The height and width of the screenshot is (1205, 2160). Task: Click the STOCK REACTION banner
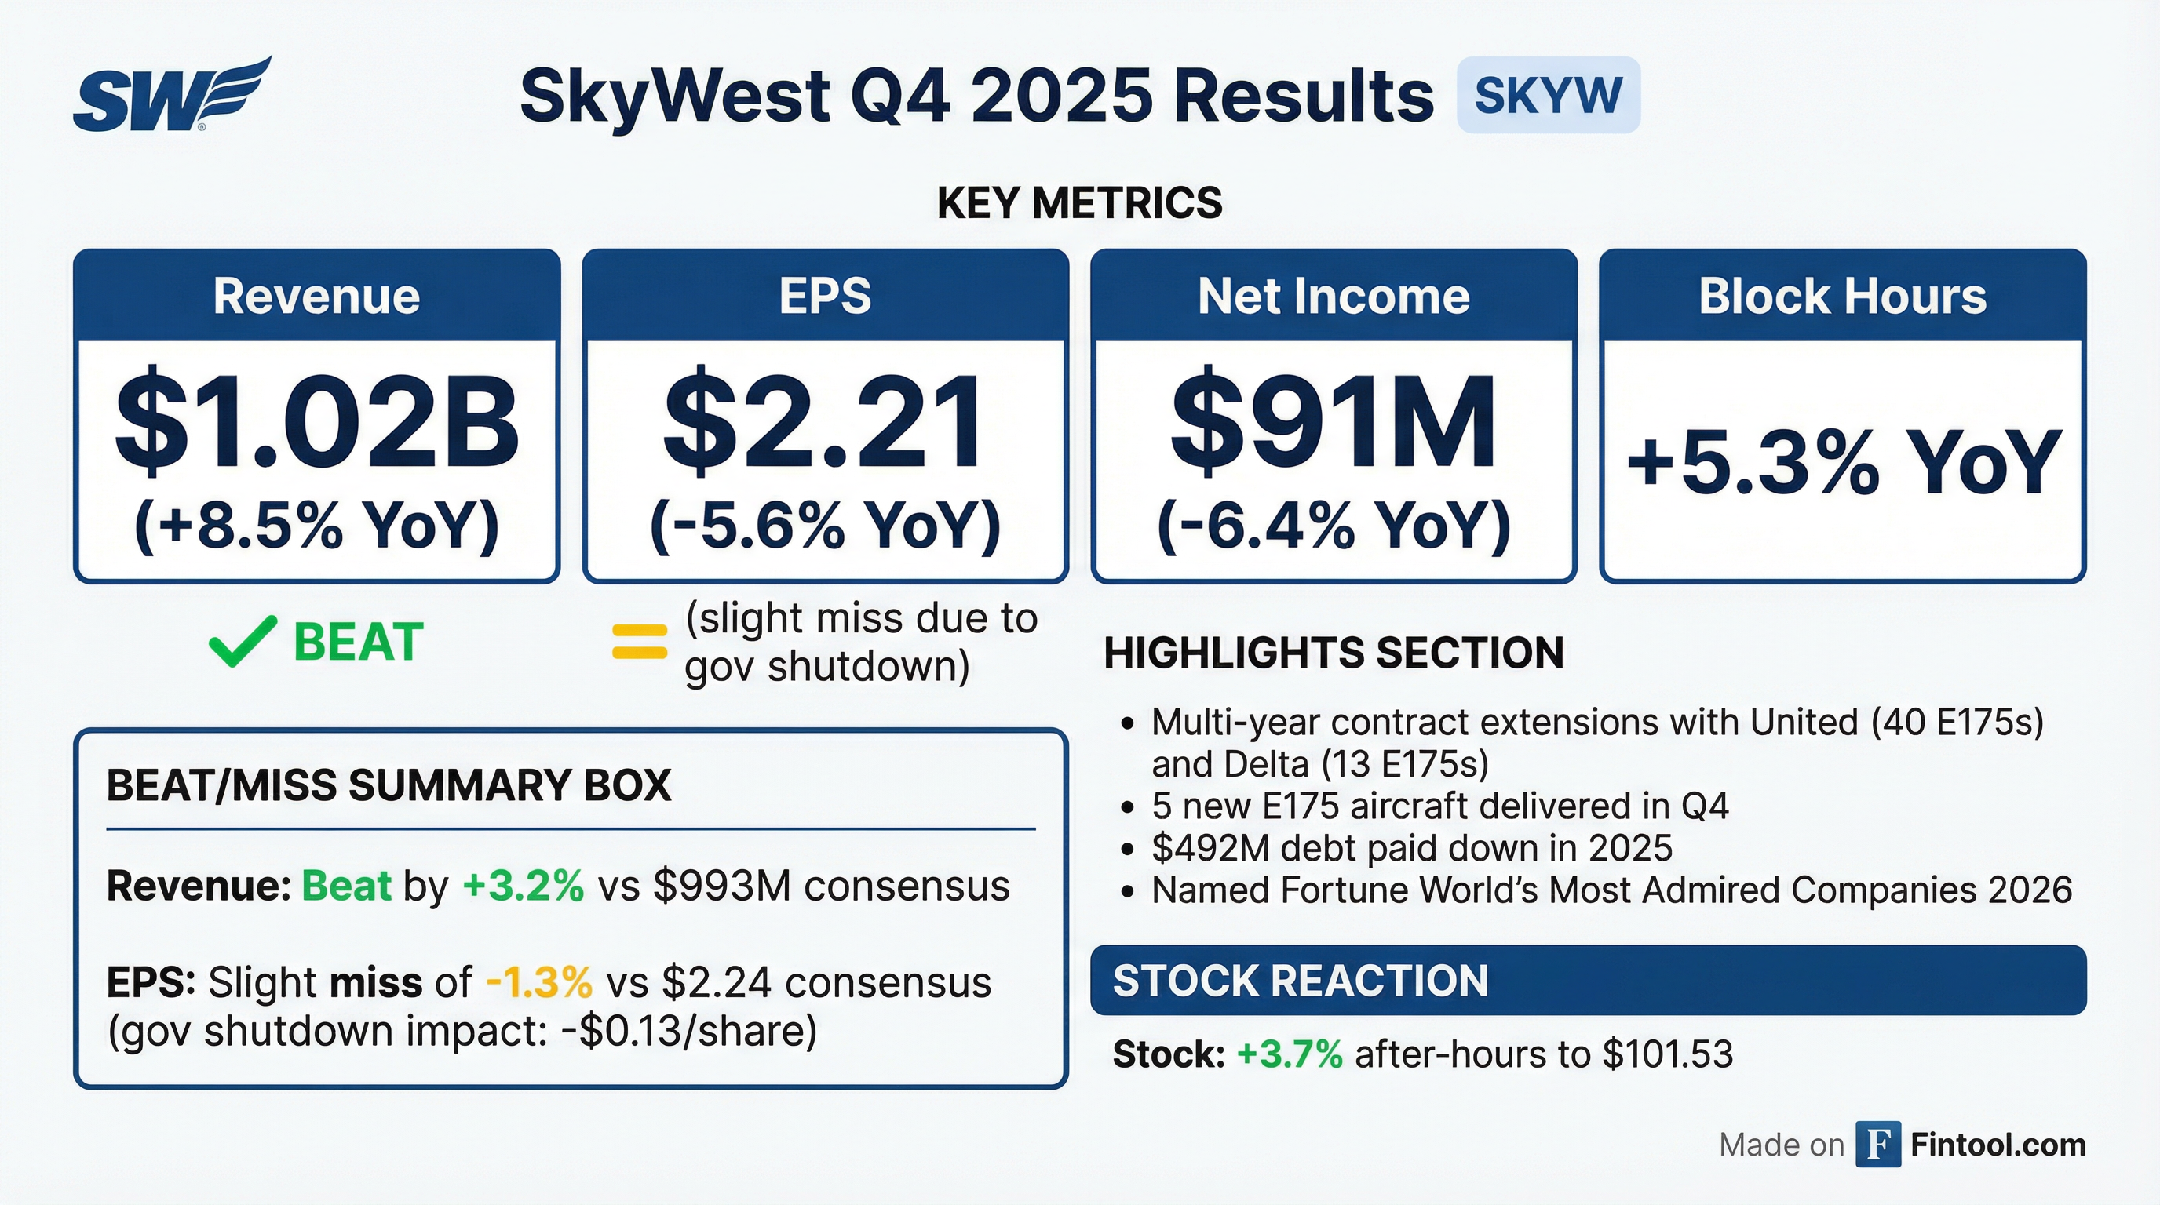(x=1587, y=981)
